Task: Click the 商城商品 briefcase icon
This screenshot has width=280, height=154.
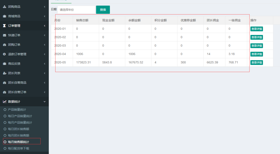Action: pos(4,16)
